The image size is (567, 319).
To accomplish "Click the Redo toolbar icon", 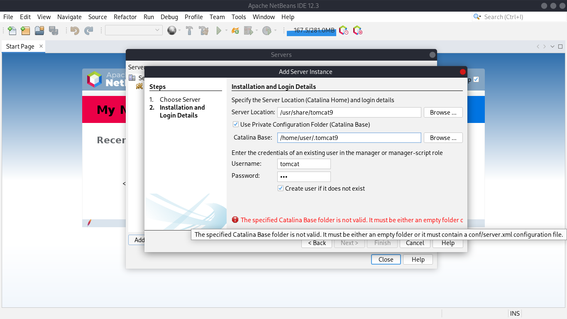I will click(88, 30).
